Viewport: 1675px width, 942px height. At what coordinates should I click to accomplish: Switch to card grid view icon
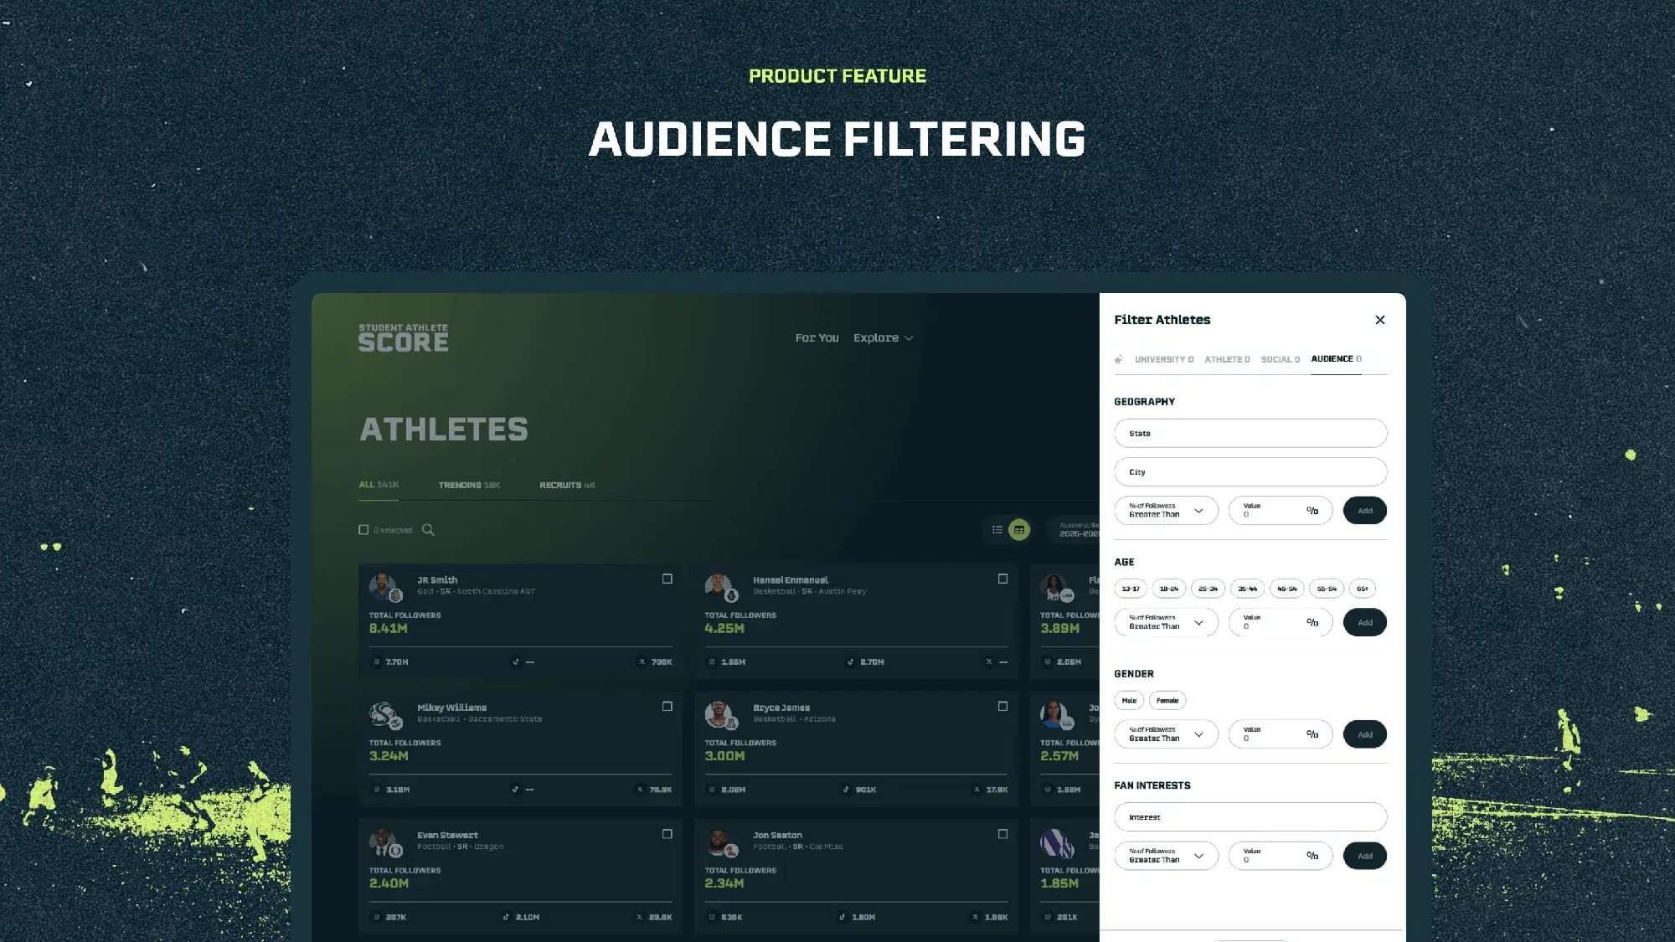tap(1019, 529)
